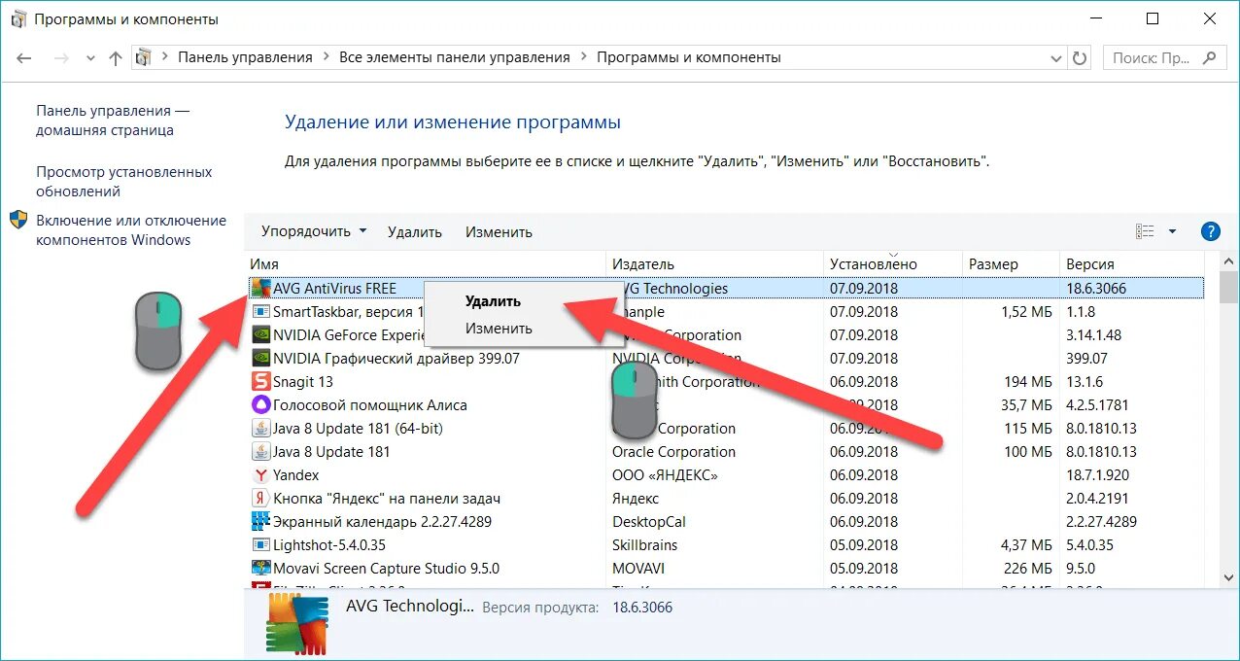
Task: Click the Yandex browser icon in list
Action: click(260, 474)
